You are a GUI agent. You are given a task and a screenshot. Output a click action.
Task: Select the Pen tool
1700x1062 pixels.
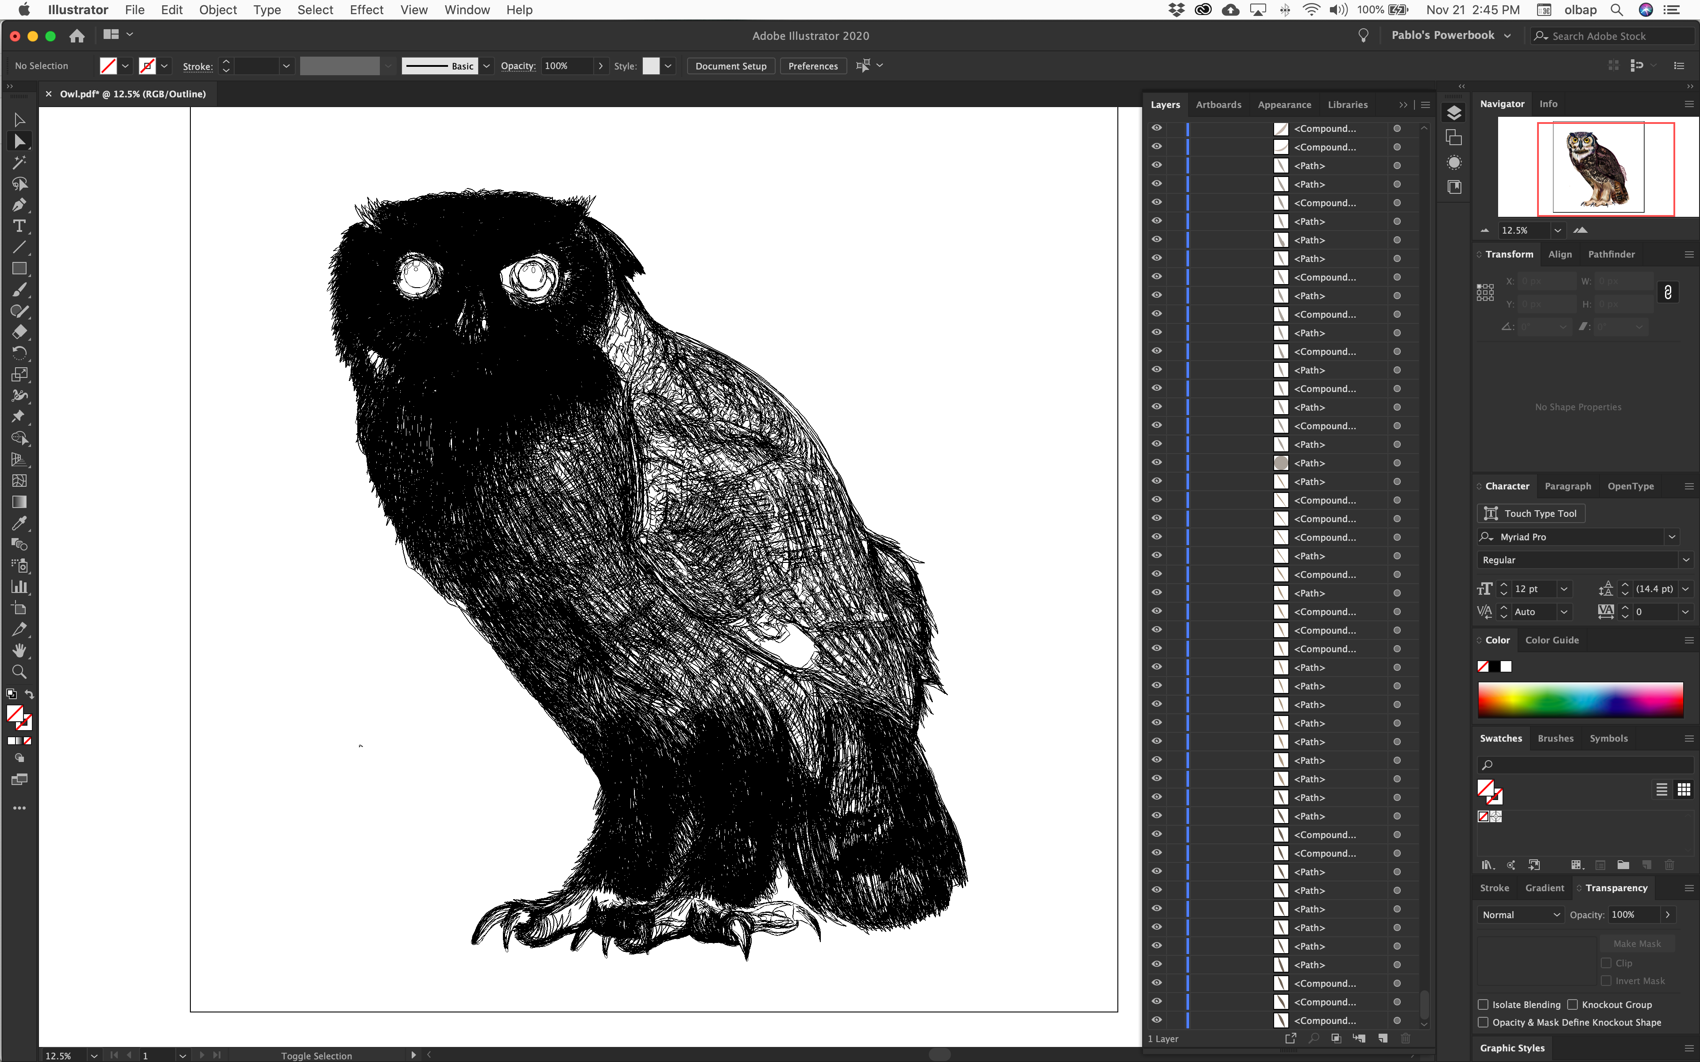[x=19, y=205]
